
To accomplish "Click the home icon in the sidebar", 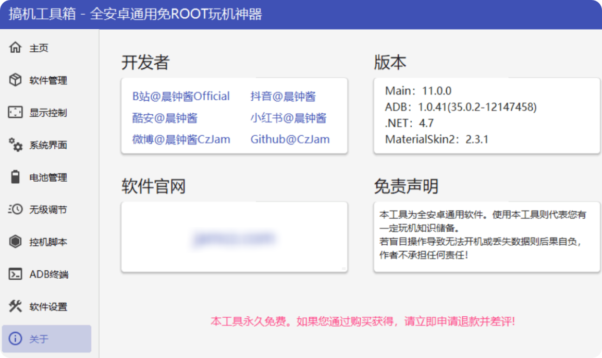I will [x=16, y=48].
